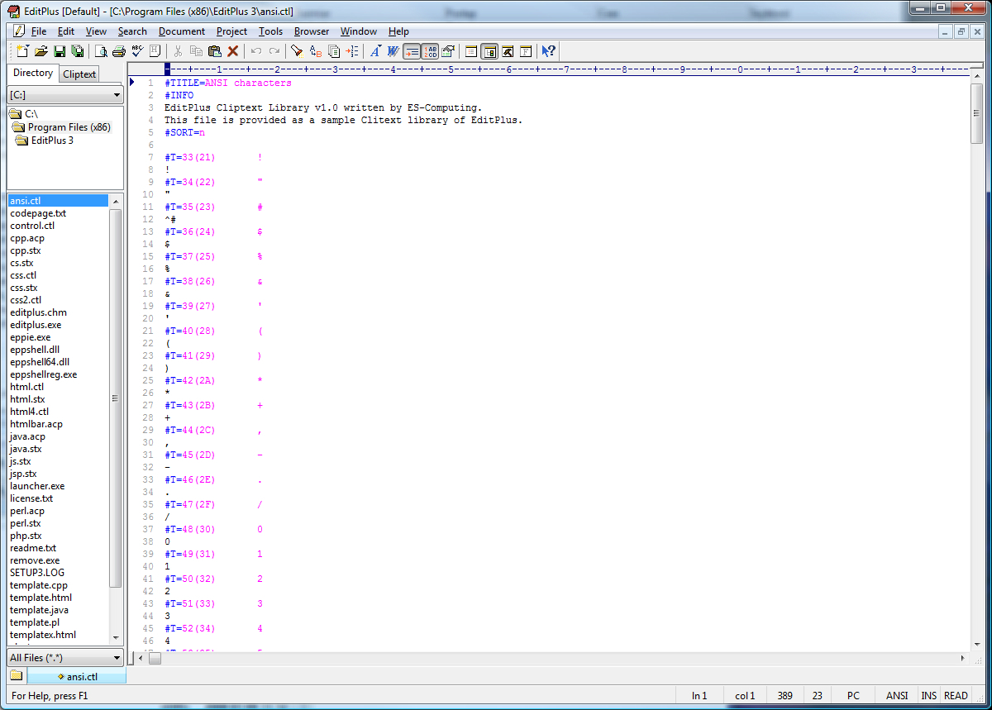Screen dimensions: 992x710
Task: Open the Document menu
Action: (x=181, y=31)
